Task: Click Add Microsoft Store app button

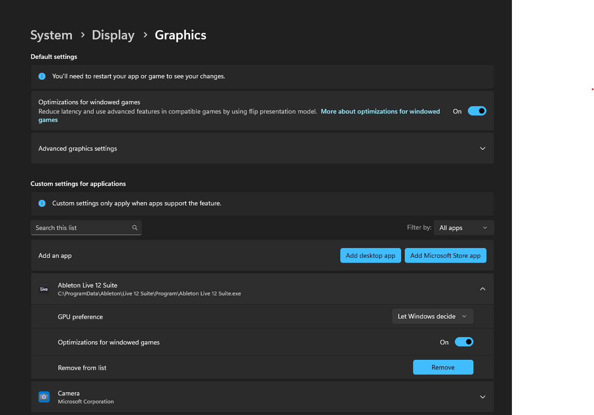Action: pyautogui.click(x=445, y=255)
